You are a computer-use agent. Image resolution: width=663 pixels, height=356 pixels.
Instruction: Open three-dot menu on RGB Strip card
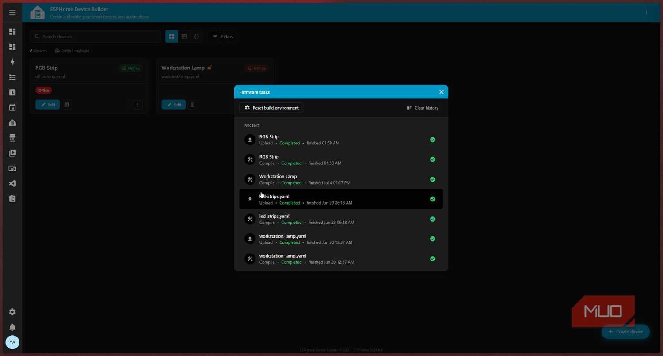137,105
